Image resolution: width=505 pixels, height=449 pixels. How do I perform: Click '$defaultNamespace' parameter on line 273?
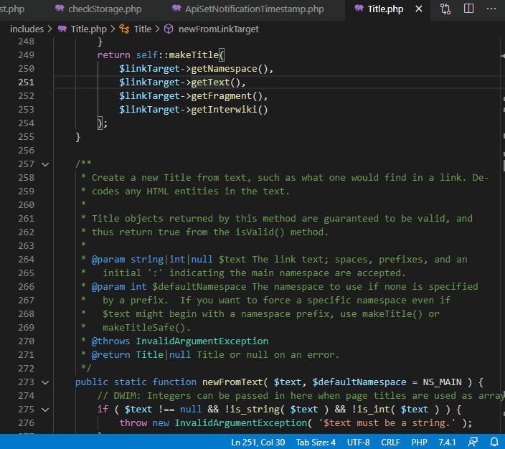pos(359,382)
